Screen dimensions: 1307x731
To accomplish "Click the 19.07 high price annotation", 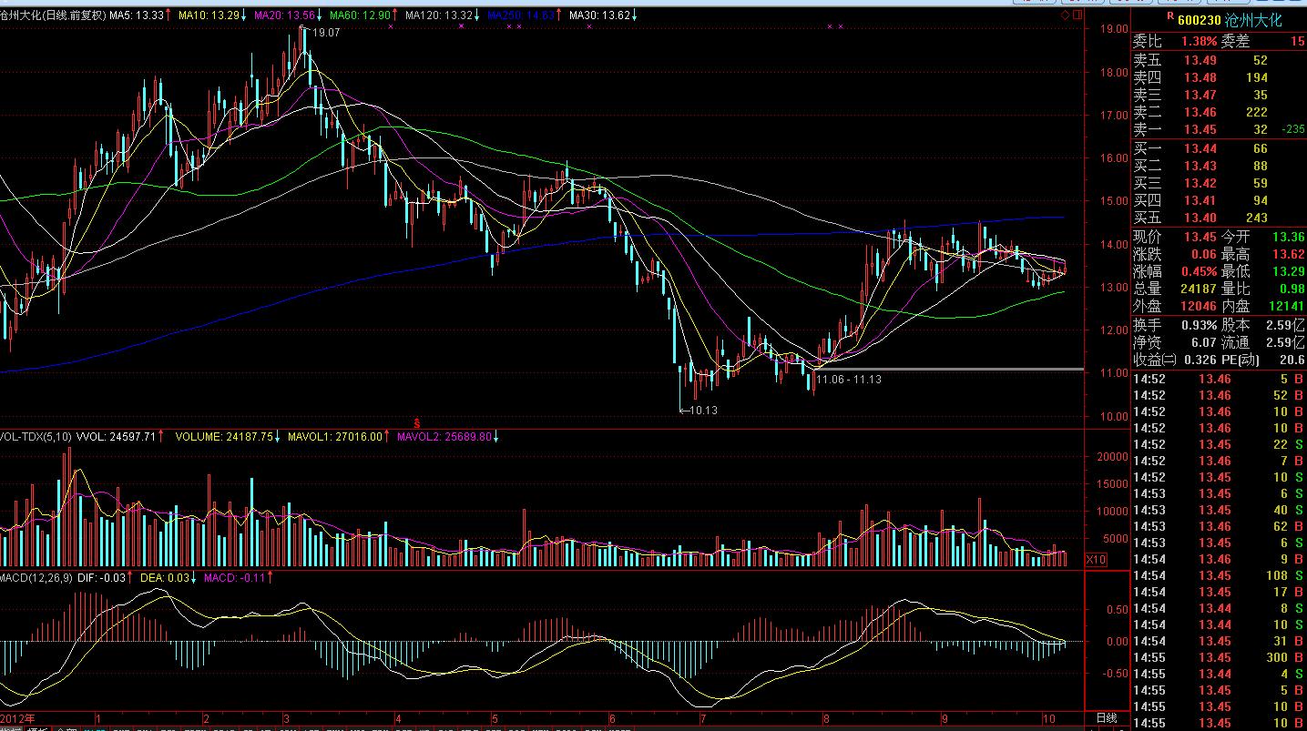I will point(326,32).
